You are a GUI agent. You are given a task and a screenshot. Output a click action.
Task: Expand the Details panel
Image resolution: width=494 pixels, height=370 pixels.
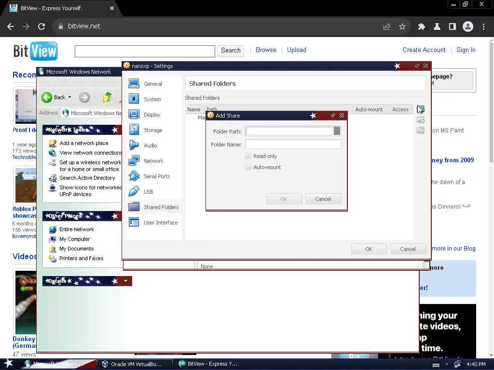[x=126, y=281]
